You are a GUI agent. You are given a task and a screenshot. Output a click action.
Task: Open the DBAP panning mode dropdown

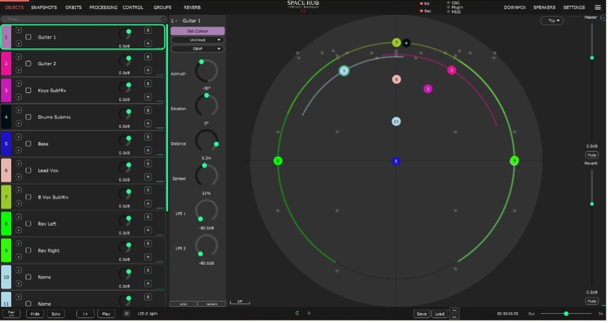pyautogui.click(x=197, y=48)
